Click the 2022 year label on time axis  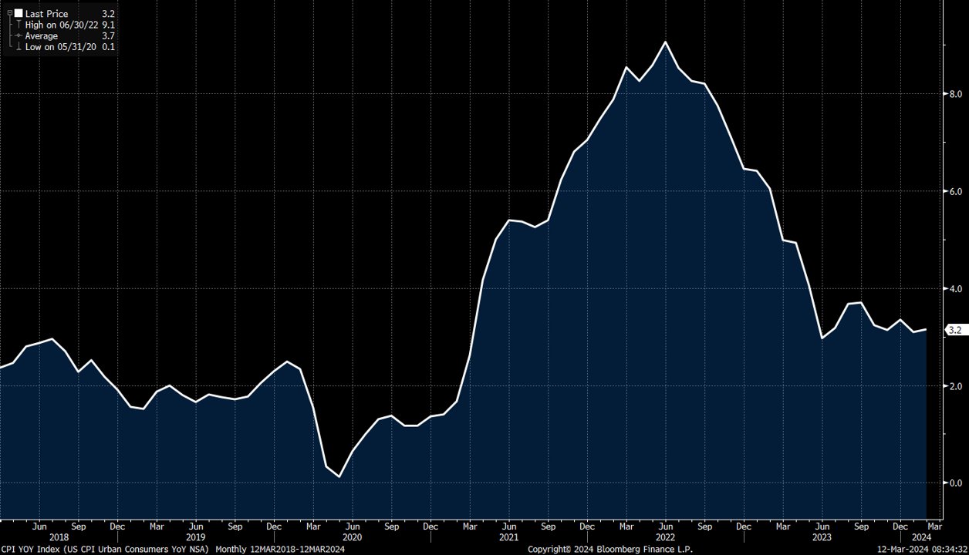[665, 537]
